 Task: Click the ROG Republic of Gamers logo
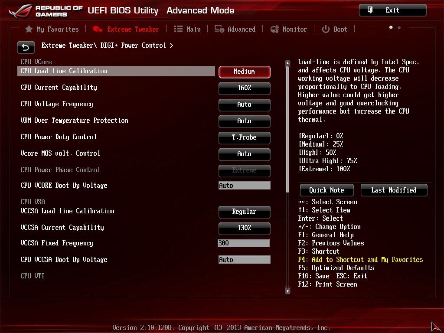(45, 11)
